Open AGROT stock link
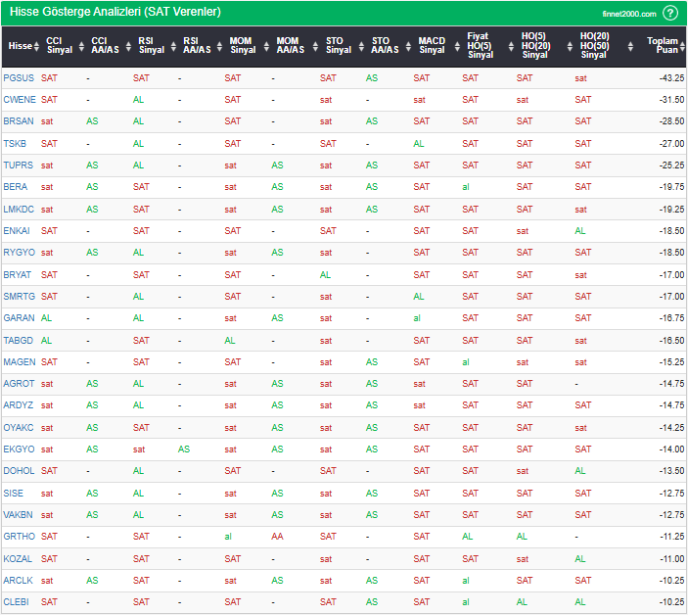 19,384
